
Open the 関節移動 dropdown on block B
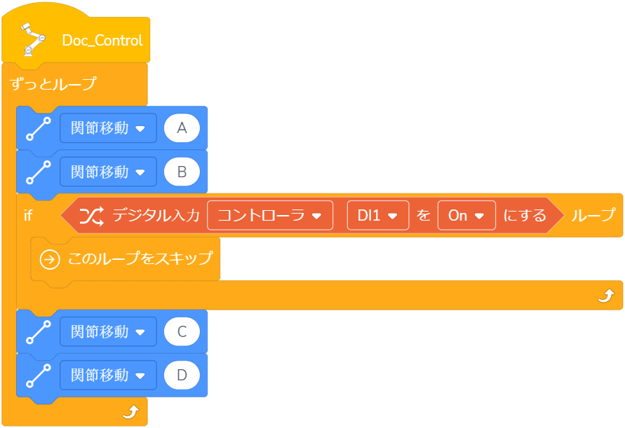click(107, 172)
